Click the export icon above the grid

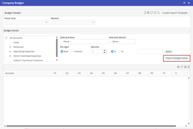(189, 67)
